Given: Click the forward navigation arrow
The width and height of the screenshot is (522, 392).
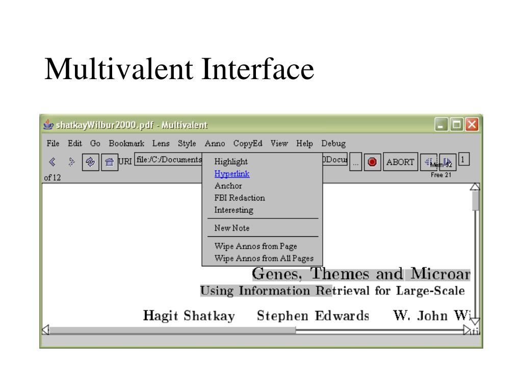Looking at the screenshot, I should coord(71,162).
